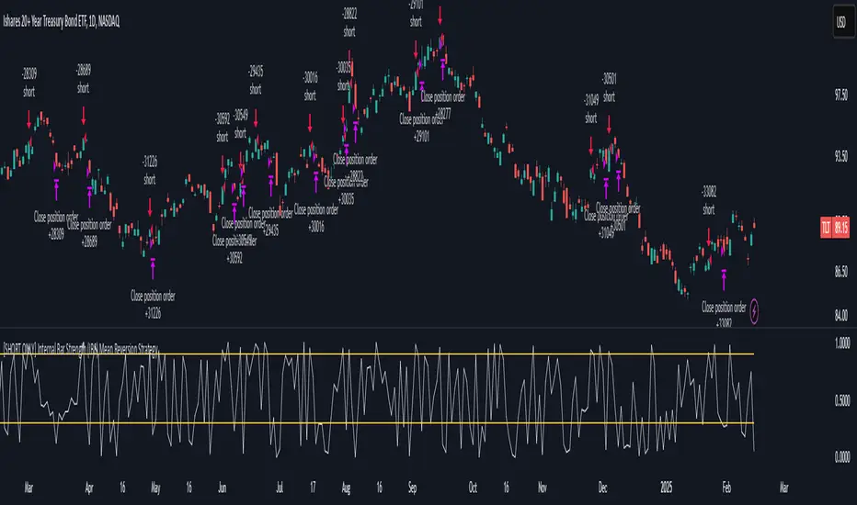Click the close position order +31226 label
The width and height of the screenshot is (857, 505).
point(153,305)
